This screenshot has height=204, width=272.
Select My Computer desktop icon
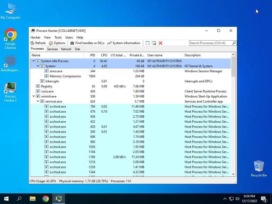click(10, 11)
